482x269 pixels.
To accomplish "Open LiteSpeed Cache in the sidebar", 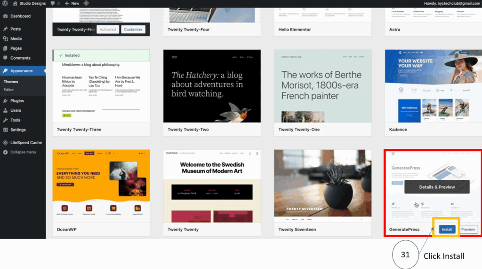I will coord(26,143).
